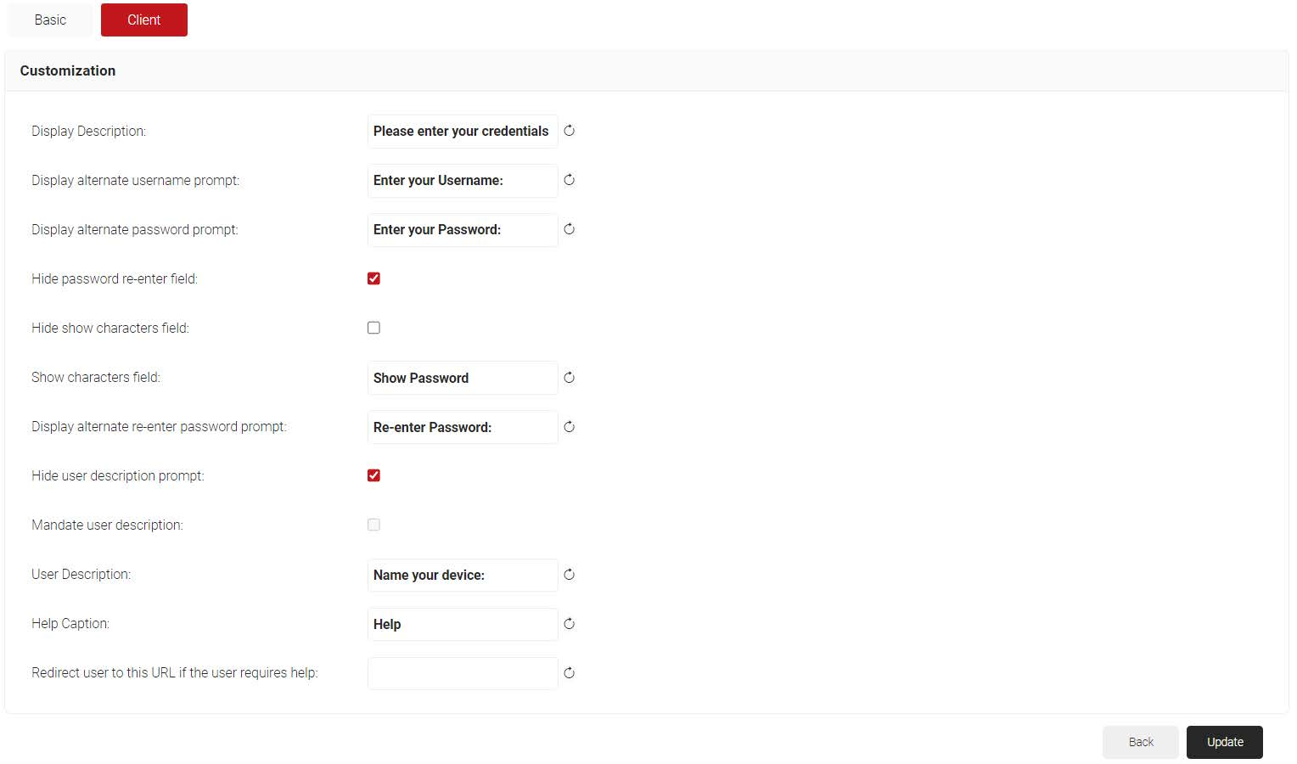Click the 'Hide user description prompt:' label
Screen dimensions: 1297x764
tap(118, 475)
